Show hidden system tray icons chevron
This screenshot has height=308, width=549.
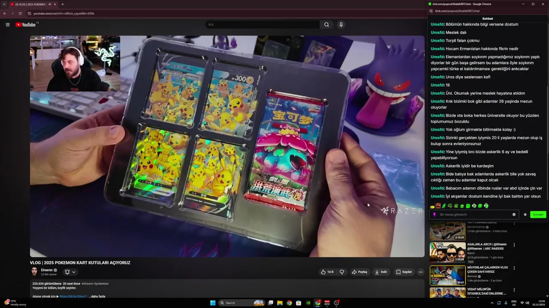click(492, 303)
